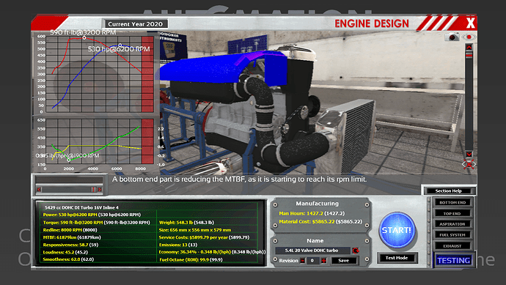Open the Bottom End section tab
This screenshot has width=506, height=285.
pyautogui.click(x=452, y=202)
